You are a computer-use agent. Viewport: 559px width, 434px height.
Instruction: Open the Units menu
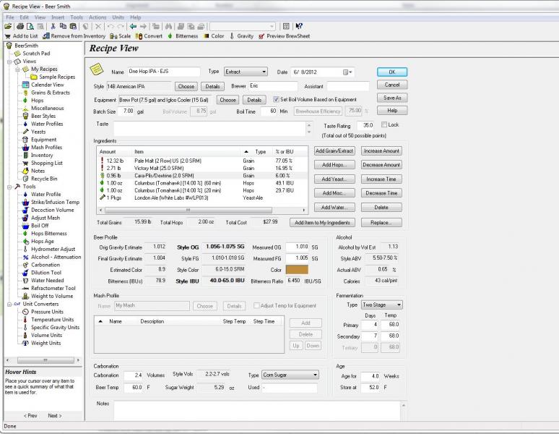coord(118,17)
